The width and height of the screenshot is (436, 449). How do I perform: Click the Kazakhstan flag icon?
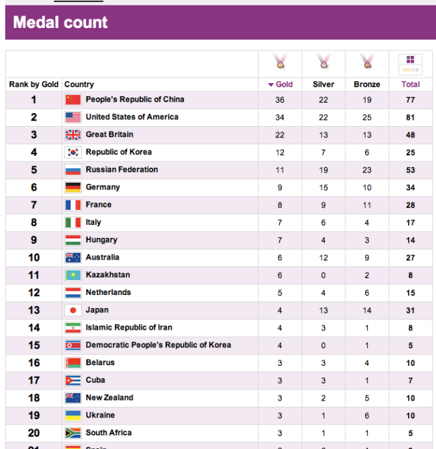[x=73, y=275]
